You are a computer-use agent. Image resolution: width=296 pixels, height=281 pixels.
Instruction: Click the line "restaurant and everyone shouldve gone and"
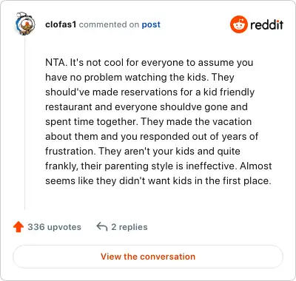tap(147, 106)
